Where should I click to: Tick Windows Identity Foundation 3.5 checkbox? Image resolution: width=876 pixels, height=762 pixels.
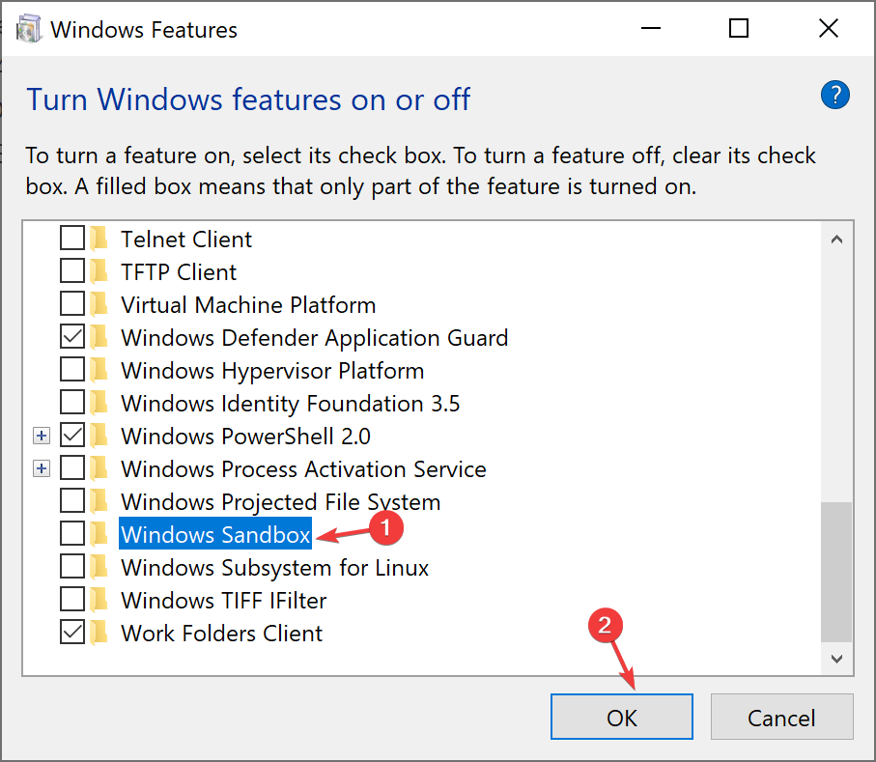pos(72,402)
